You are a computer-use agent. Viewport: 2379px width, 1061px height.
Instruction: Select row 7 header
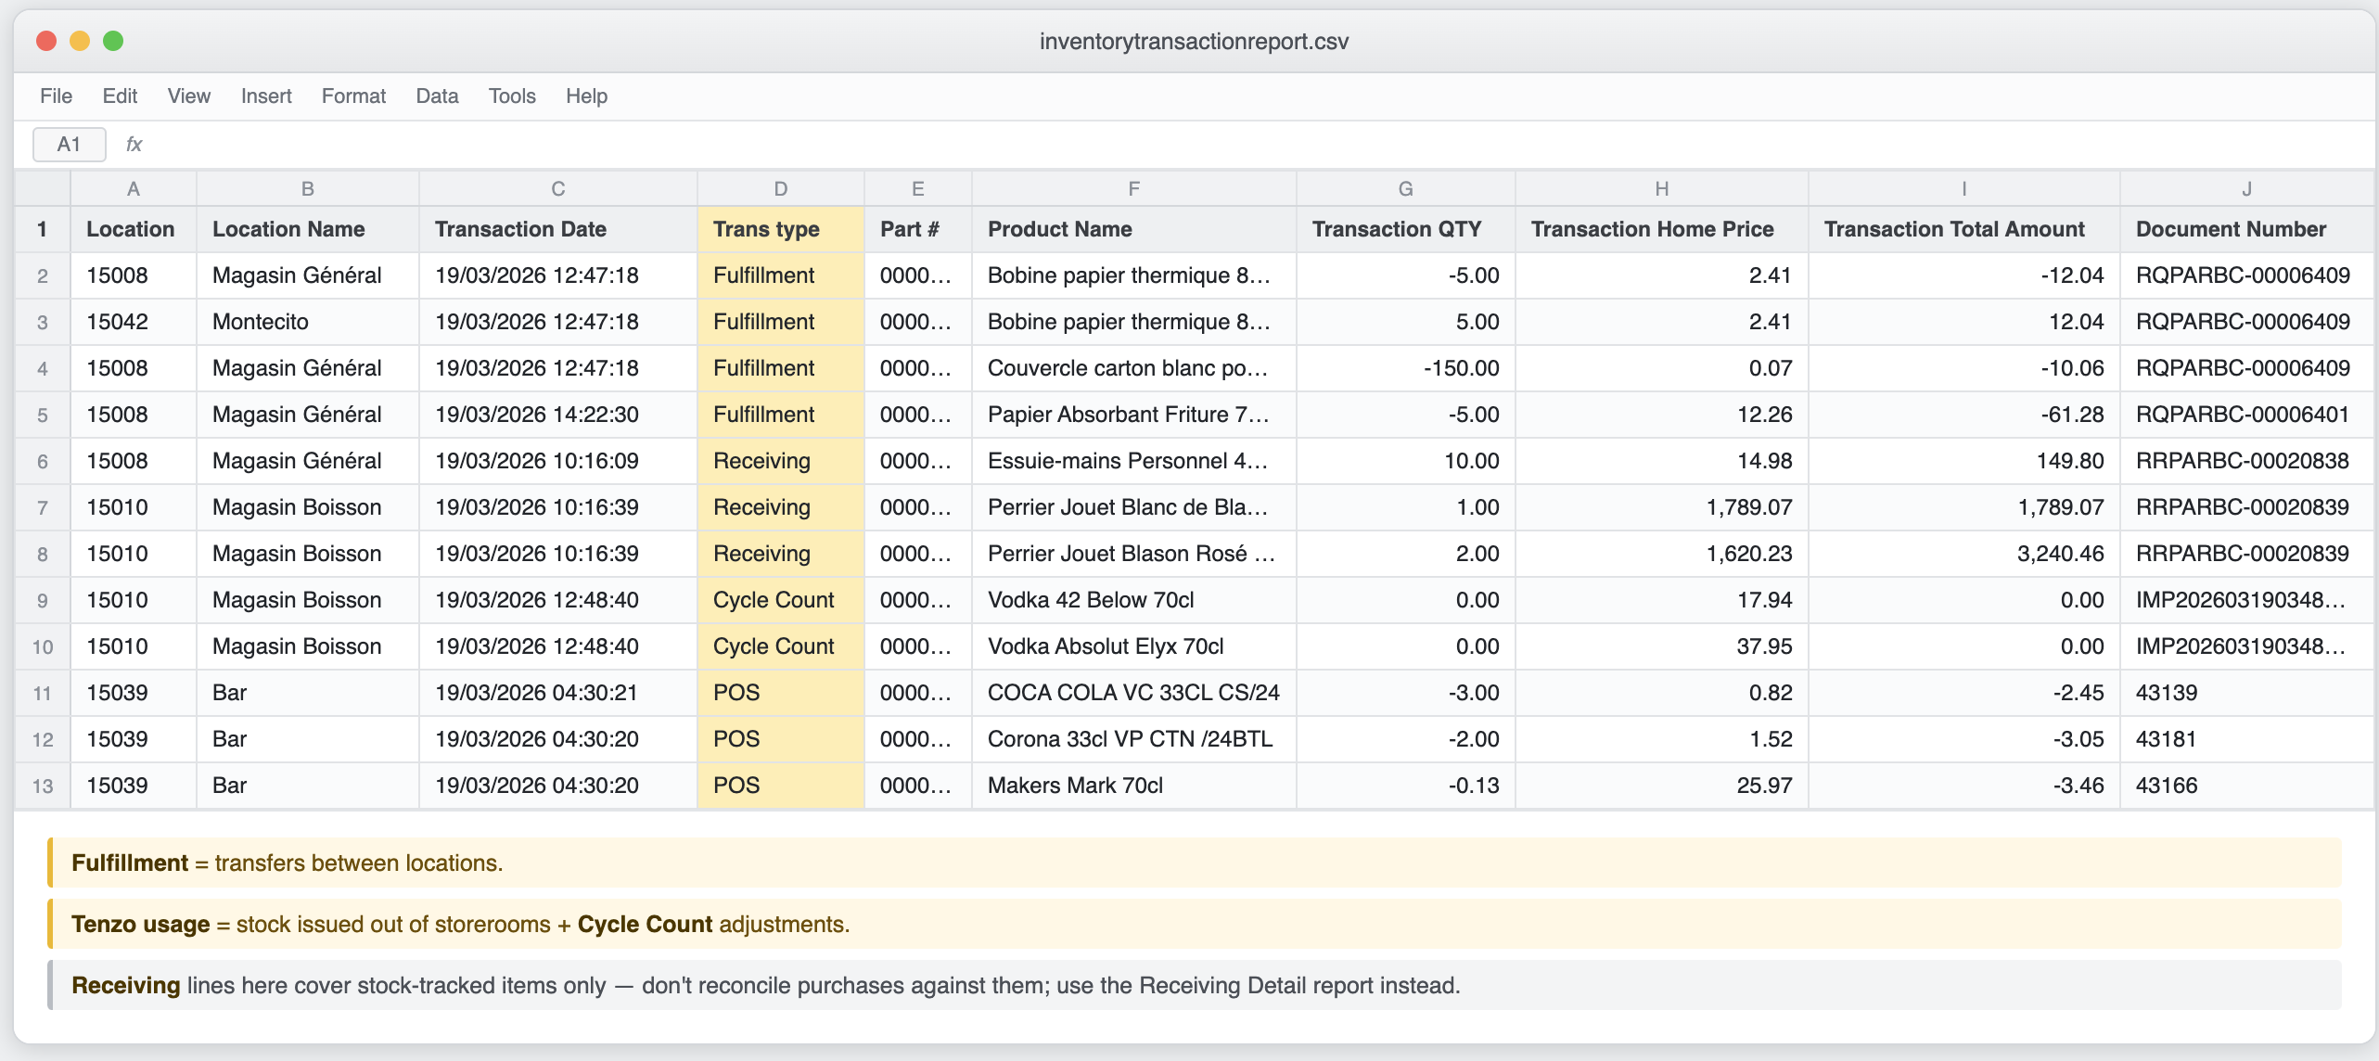(43, 507)
